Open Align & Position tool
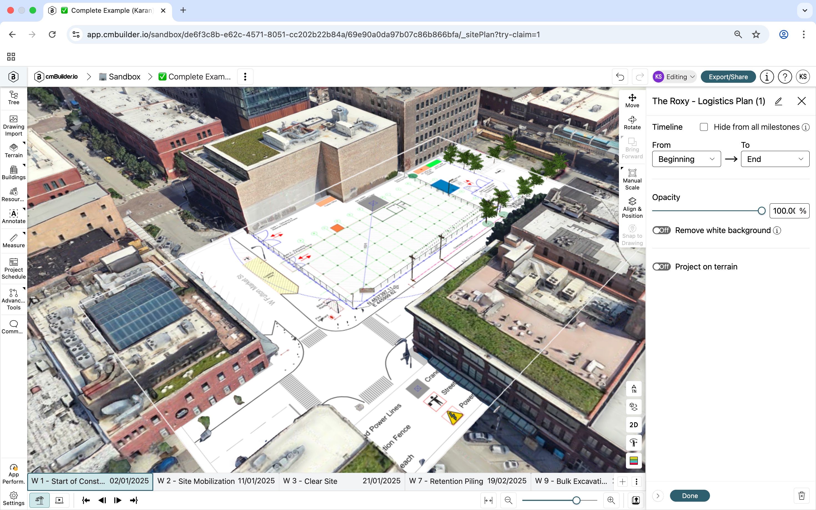Viewport: 816px width, 510px height. (x=632, y=208)
